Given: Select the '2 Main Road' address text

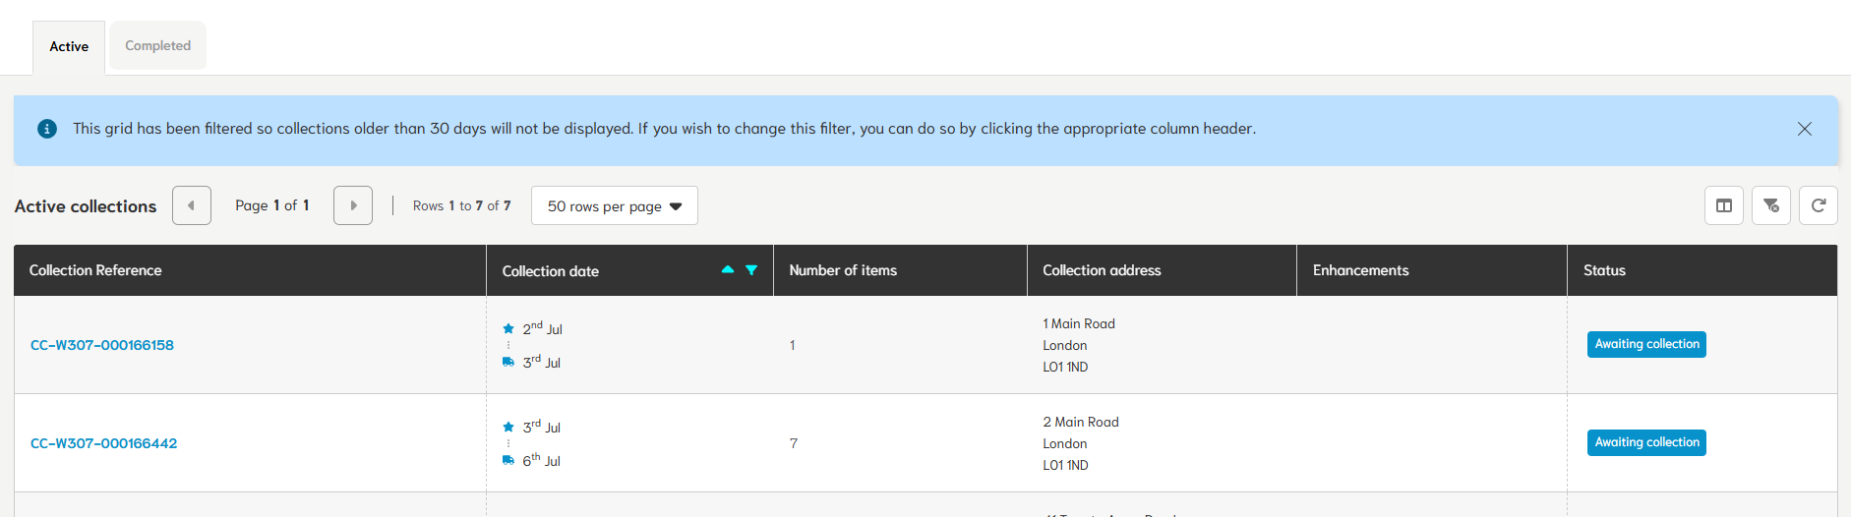Looking at the screenshot, I should (1081, 422).
